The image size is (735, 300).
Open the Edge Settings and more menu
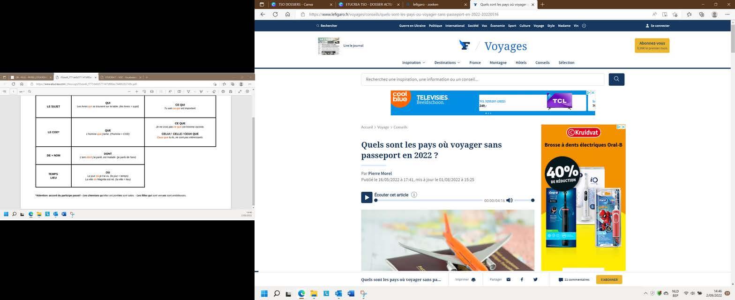pyautogui.click(x=727, y=14)
